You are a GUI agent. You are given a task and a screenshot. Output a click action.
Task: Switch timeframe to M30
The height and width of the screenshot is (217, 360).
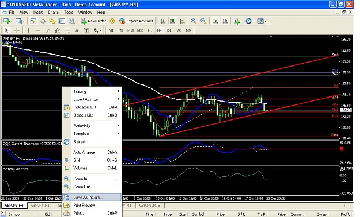[x=140, y=30]
